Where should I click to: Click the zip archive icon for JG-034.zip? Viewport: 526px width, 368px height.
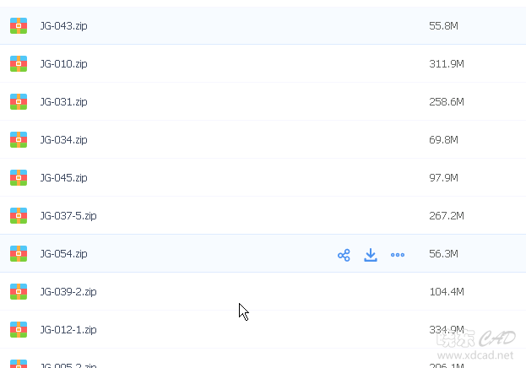19,139
